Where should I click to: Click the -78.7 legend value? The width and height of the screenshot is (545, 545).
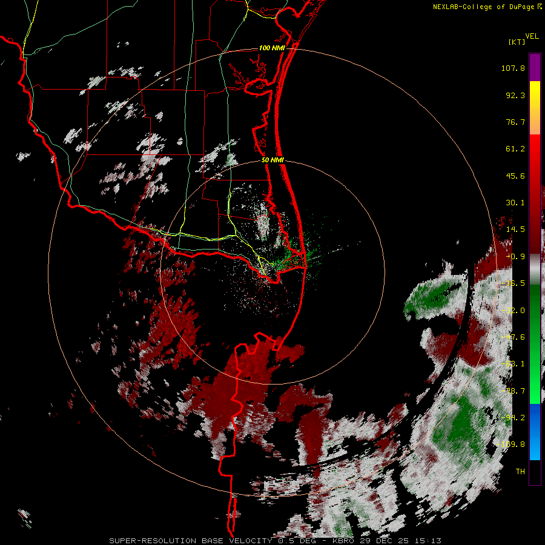[513, 391]
